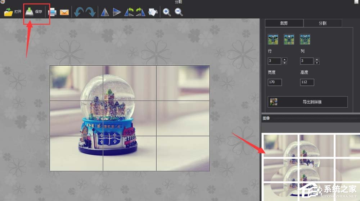
Task: Save the image with the 保存 button
Action: coord(34,12)
